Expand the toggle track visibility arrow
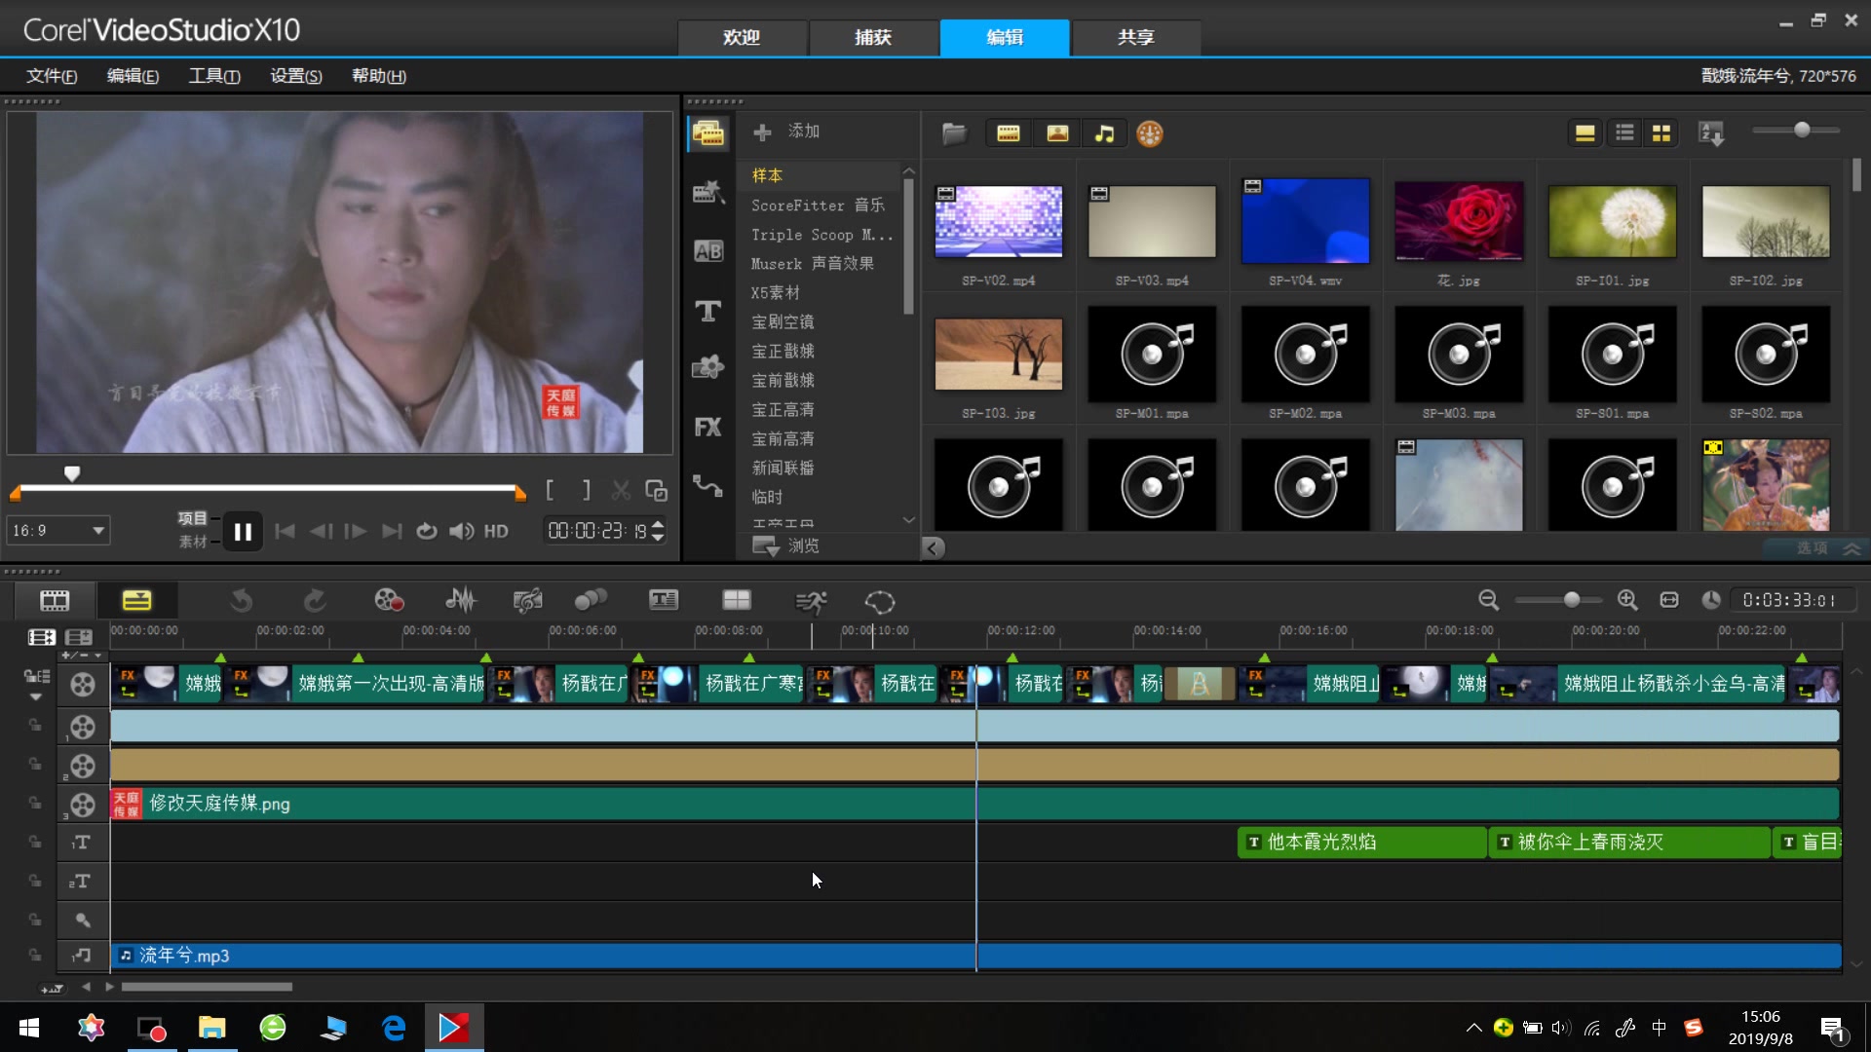The height and width of the screenshot is (1052, 1871). (36, 696)
